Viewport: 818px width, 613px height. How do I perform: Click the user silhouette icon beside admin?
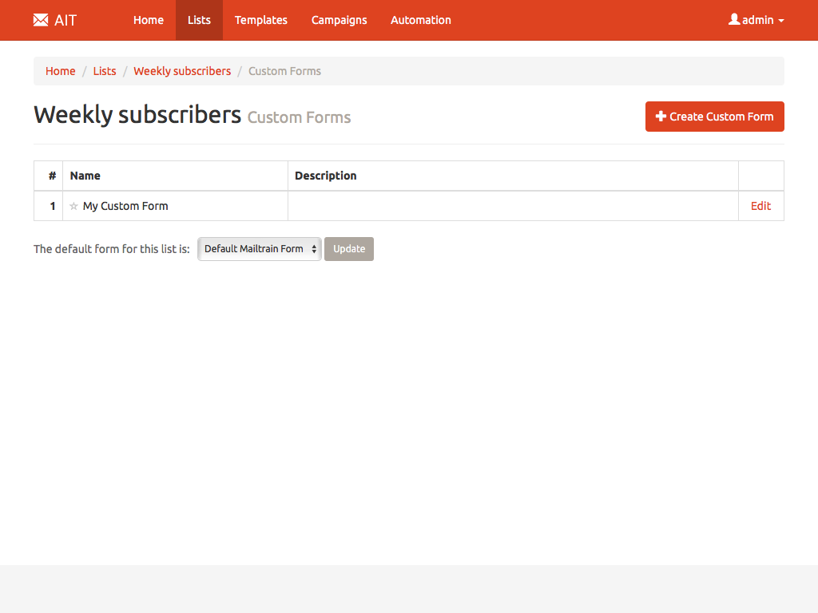pos(734,19)
